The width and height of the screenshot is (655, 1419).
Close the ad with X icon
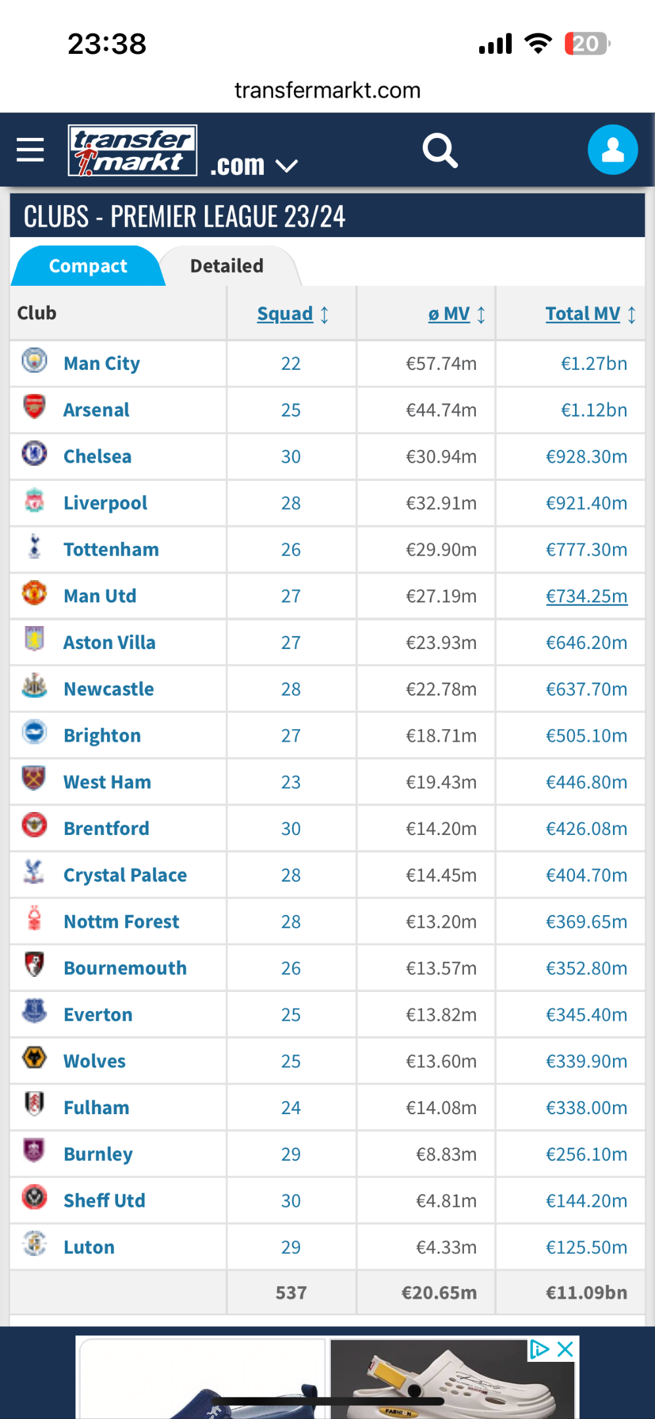click(x=565, y=1349)
